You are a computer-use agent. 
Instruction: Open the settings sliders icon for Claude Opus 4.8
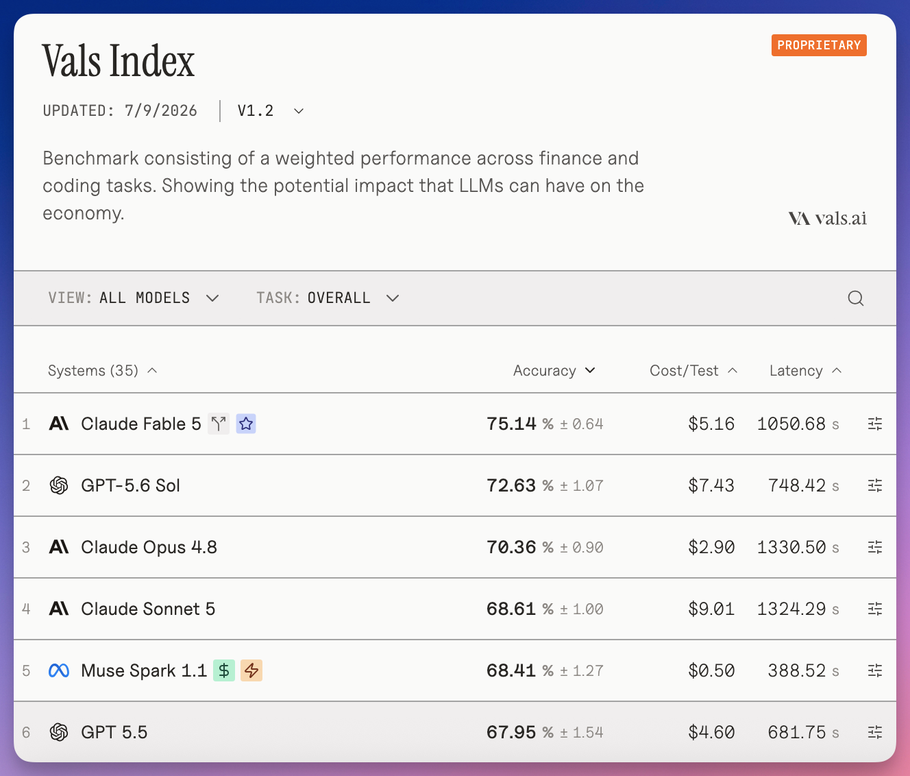click(875, 547)
